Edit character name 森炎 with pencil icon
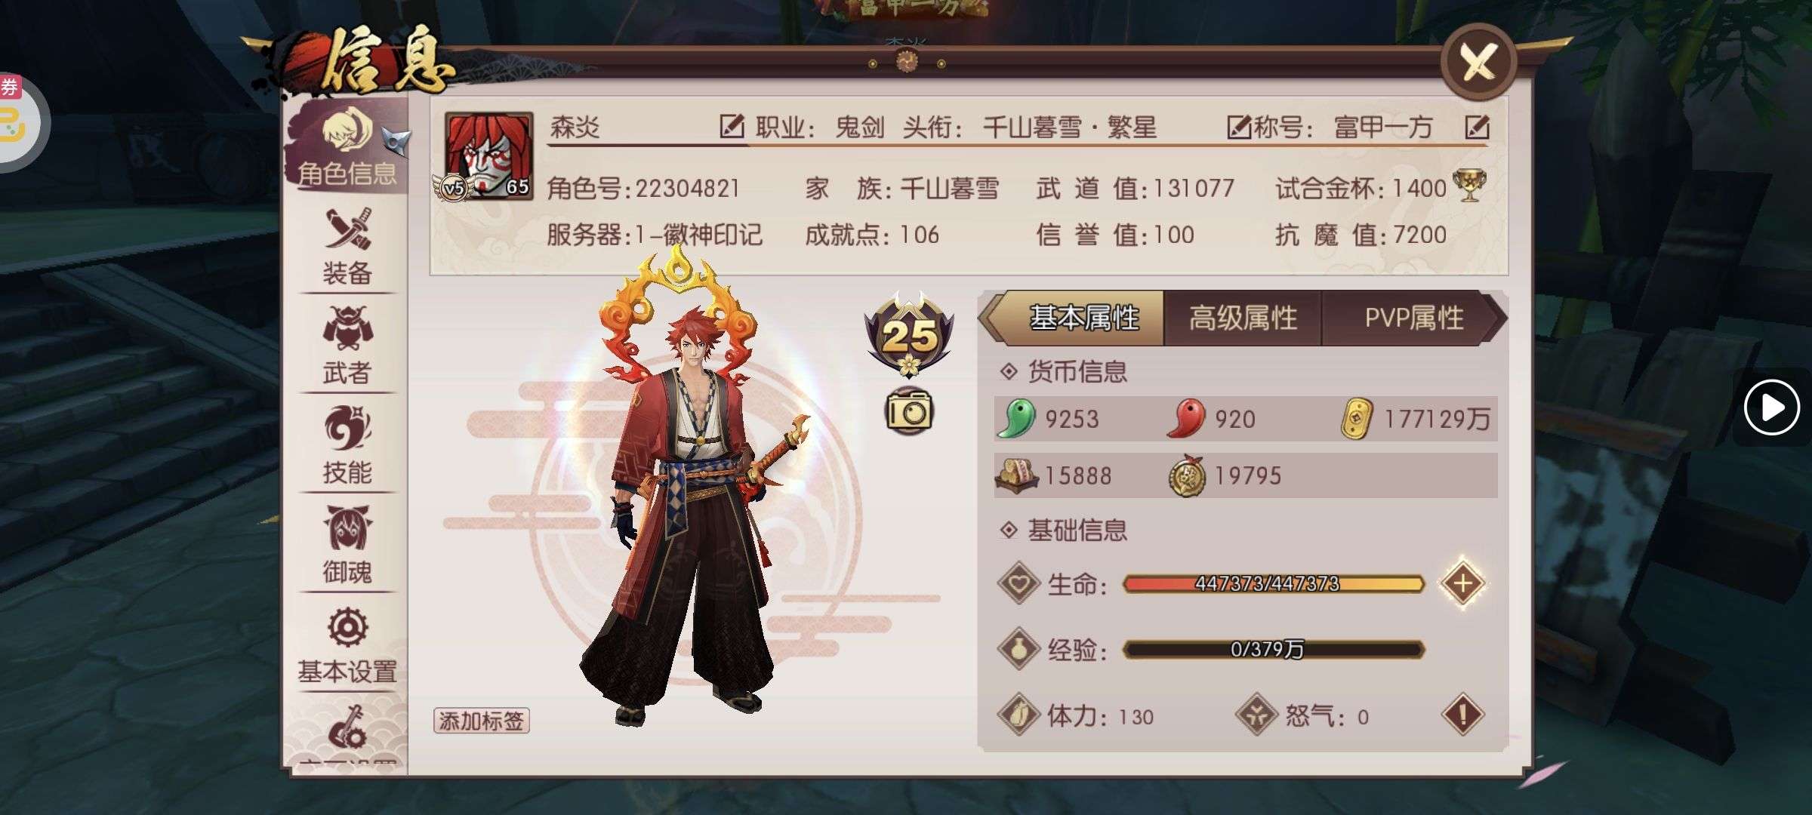The image size is (1812, 815). [x=732, y=126]
